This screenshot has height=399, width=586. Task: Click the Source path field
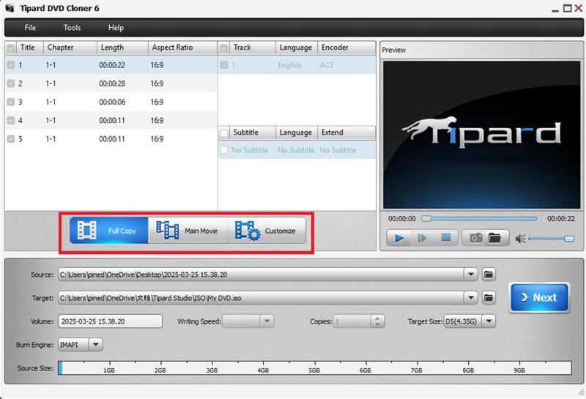click(x=261, y=275)
